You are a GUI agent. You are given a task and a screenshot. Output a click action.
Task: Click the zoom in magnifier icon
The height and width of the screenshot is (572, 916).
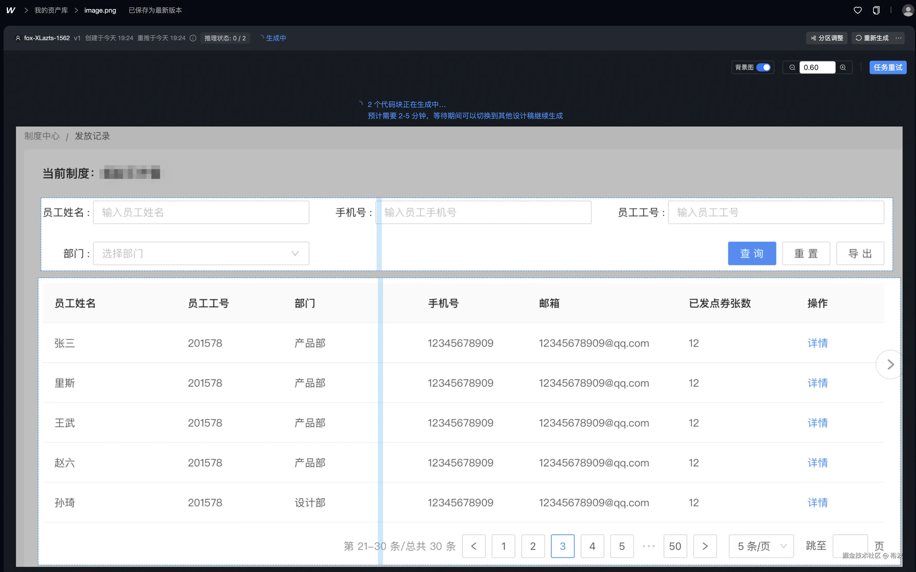click(x=843, y=67)
